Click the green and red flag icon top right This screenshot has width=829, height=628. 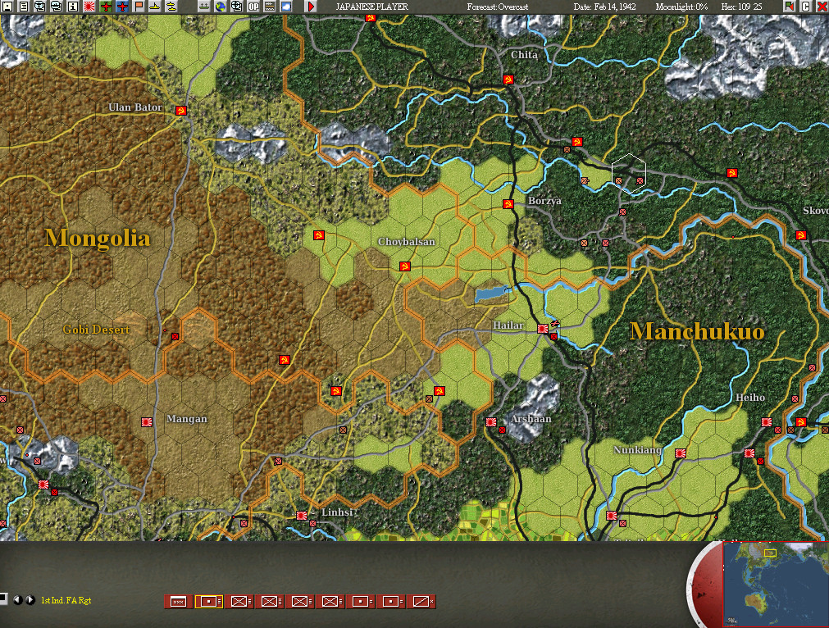tap(790, 7)
